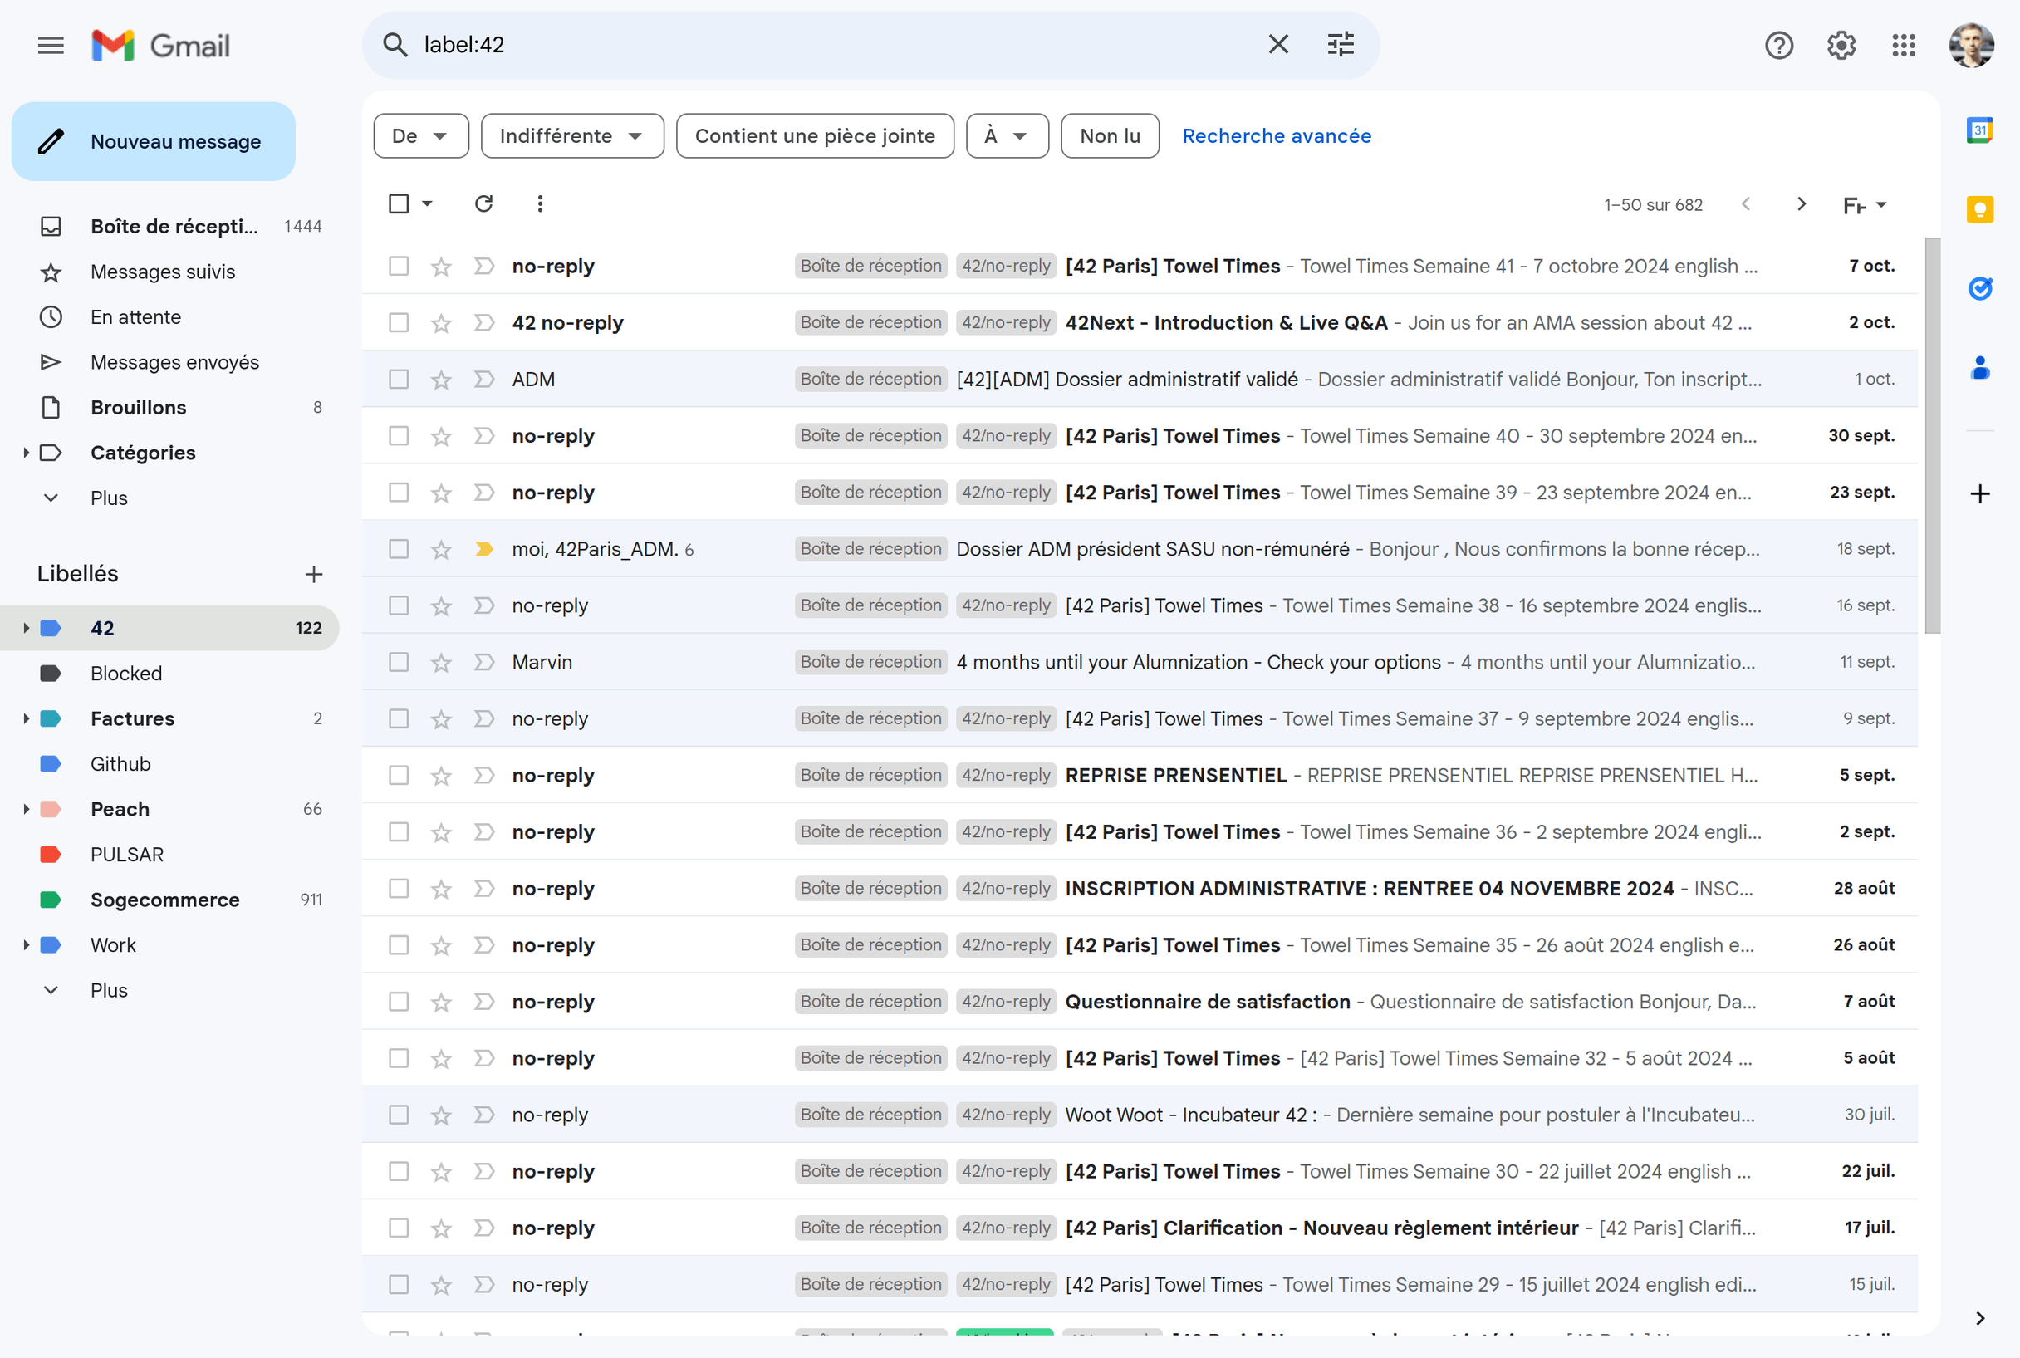Open Recherche avancée link

1277,135
